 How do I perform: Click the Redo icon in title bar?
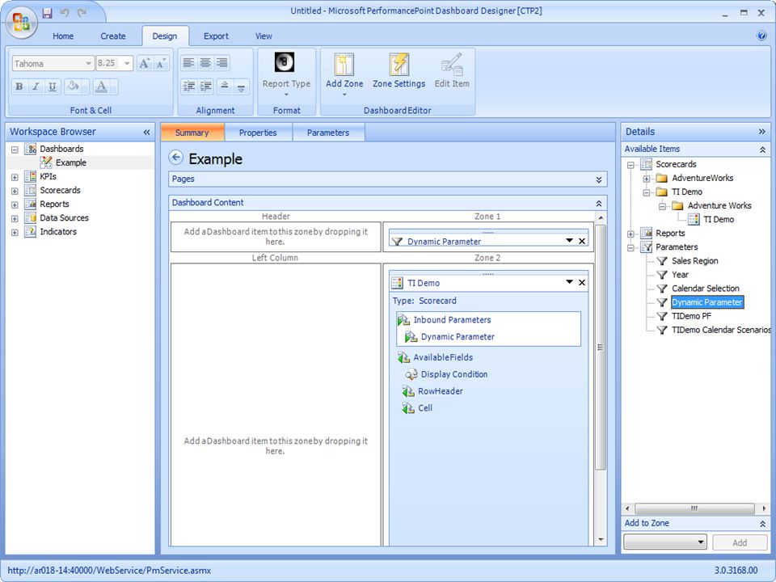[x=82, y=13]
